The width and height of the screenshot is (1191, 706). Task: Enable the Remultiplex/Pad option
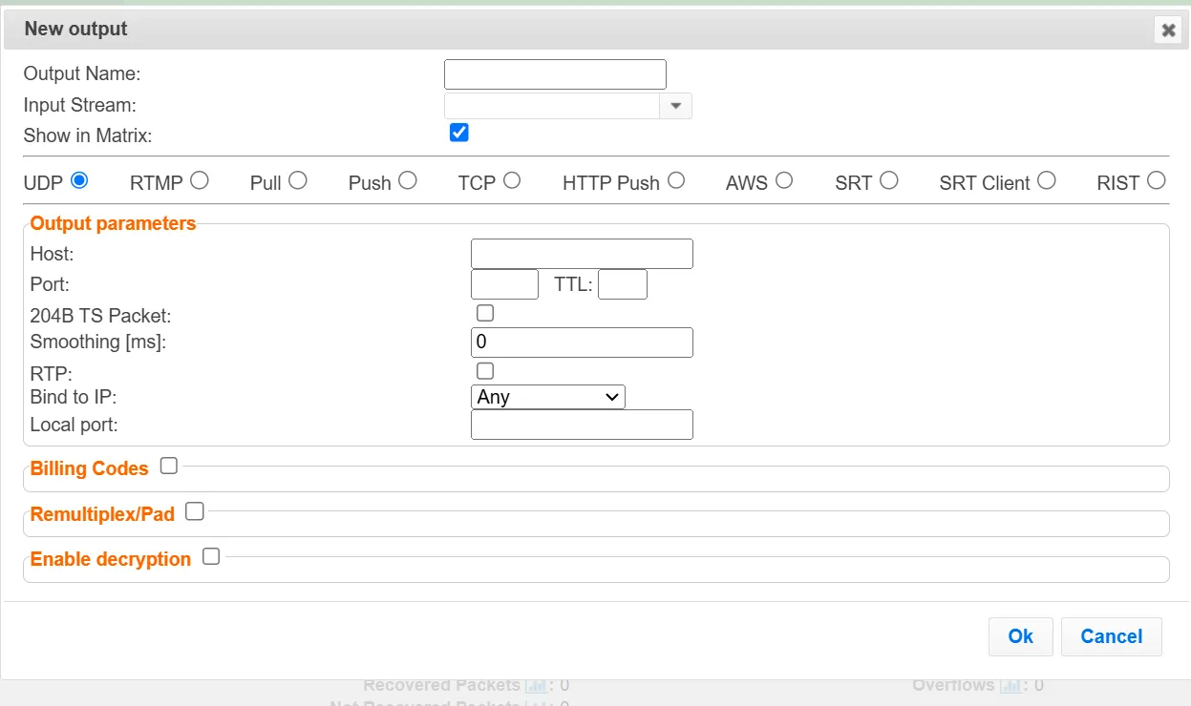pos(195,512)
